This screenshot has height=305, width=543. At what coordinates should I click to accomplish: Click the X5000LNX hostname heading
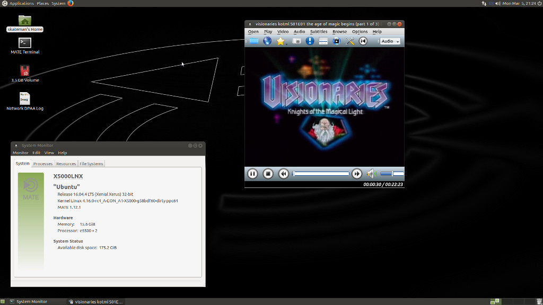[68, 176]
